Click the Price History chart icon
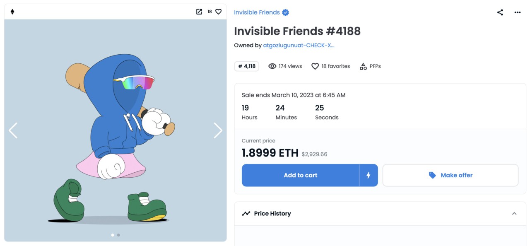The image size is (530, 246). pos(245,213)
